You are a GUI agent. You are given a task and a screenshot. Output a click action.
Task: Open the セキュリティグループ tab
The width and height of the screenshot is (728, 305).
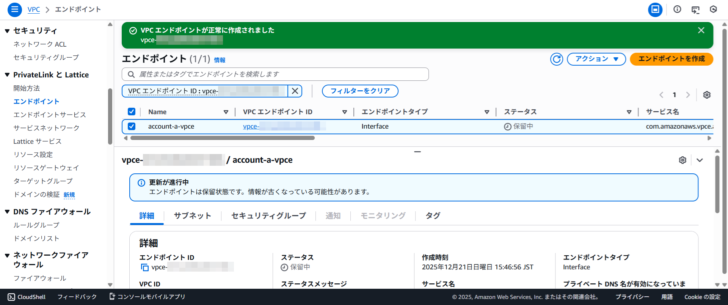(268, 216)
